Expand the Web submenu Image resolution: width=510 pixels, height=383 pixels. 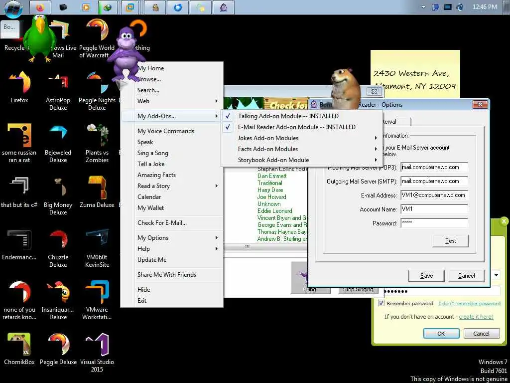point(172,101)
